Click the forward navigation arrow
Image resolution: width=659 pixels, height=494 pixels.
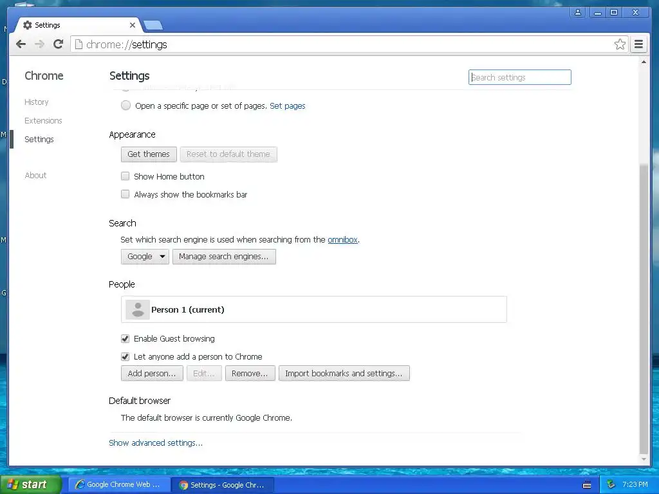pos(39,44)
